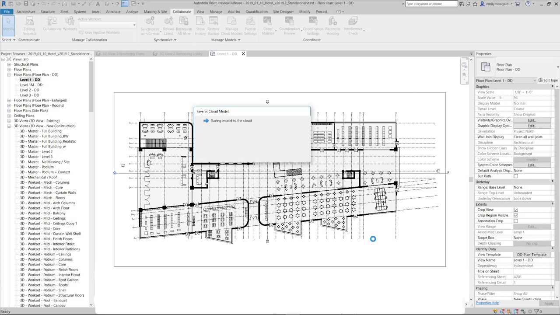The width and height of the screenshot is (560, 315).
Task: Enable the Annotation Crop checkbox
Action: point(516,221)
